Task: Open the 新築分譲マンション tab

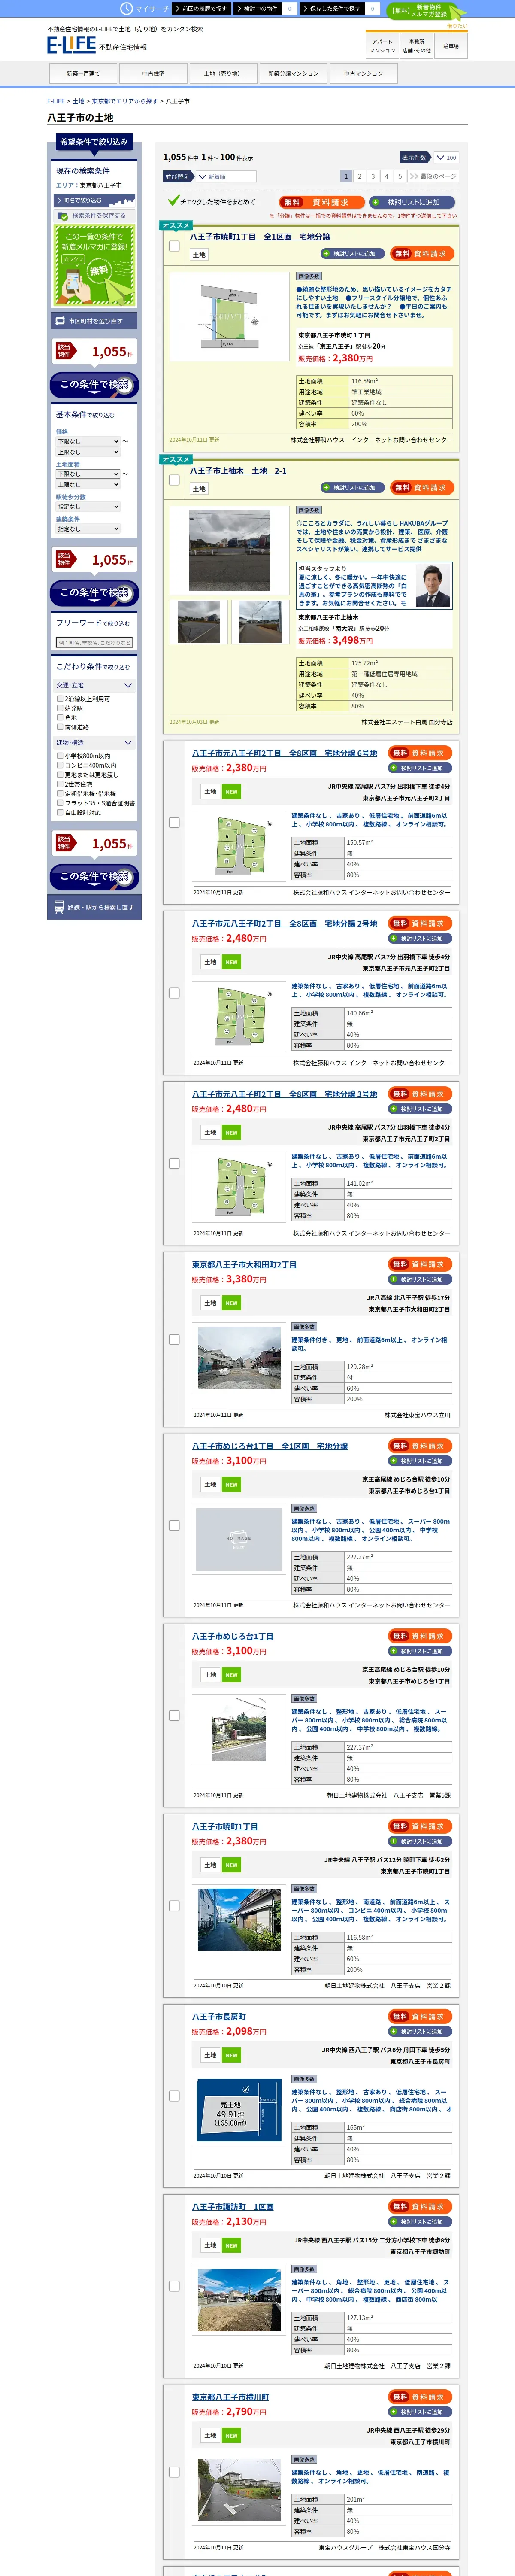Action: tap(293, 73)
